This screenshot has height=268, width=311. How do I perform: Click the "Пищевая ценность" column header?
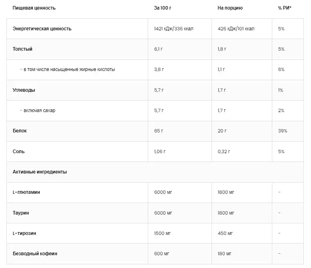click(34, 8)
